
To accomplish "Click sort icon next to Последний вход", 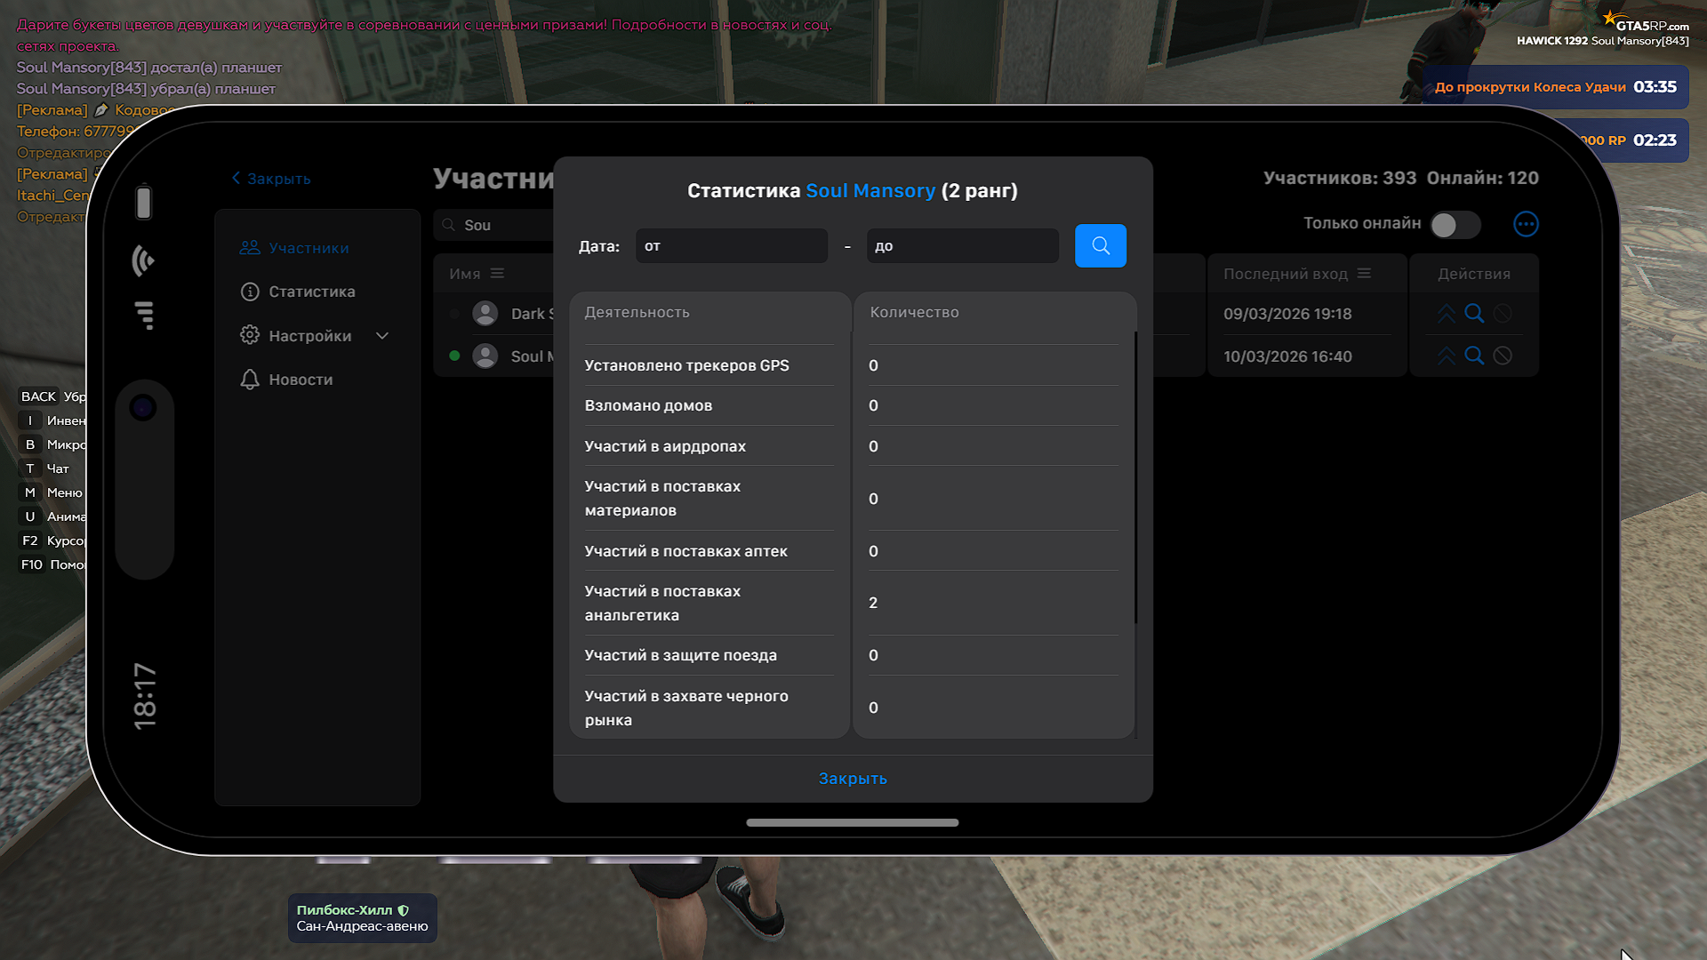I will click(x=1364, y=274).
